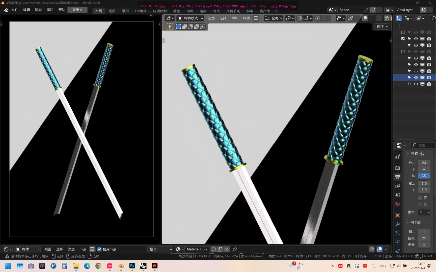Click the fake user shield icon for Material.003

click(214, 249)
